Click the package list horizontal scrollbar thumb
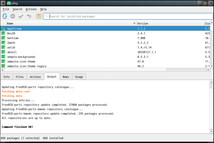This screenshot has width=214, height=143. [x=85, y=70]
